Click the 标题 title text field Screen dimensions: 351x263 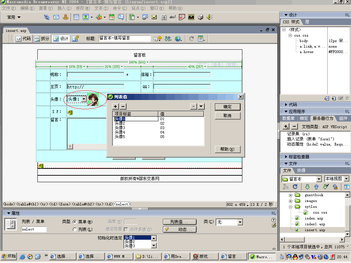pyautogui.click(x=124, y=39)
